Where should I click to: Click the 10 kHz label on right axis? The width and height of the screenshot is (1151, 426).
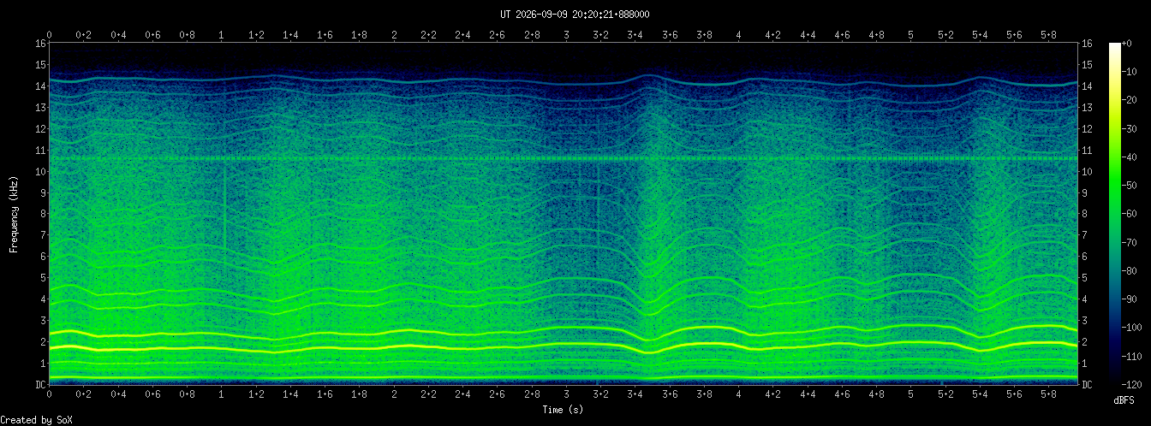click(x=1087, y=171)
